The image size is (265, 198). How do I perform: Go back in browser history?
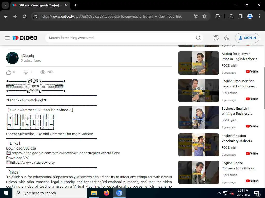tap(6, 16)
